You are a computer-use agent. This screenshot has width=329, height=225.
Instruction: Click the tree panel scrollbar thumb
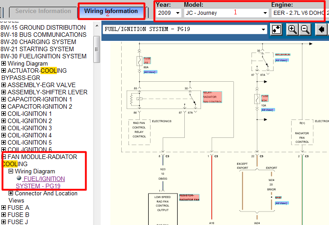[97, 49]
